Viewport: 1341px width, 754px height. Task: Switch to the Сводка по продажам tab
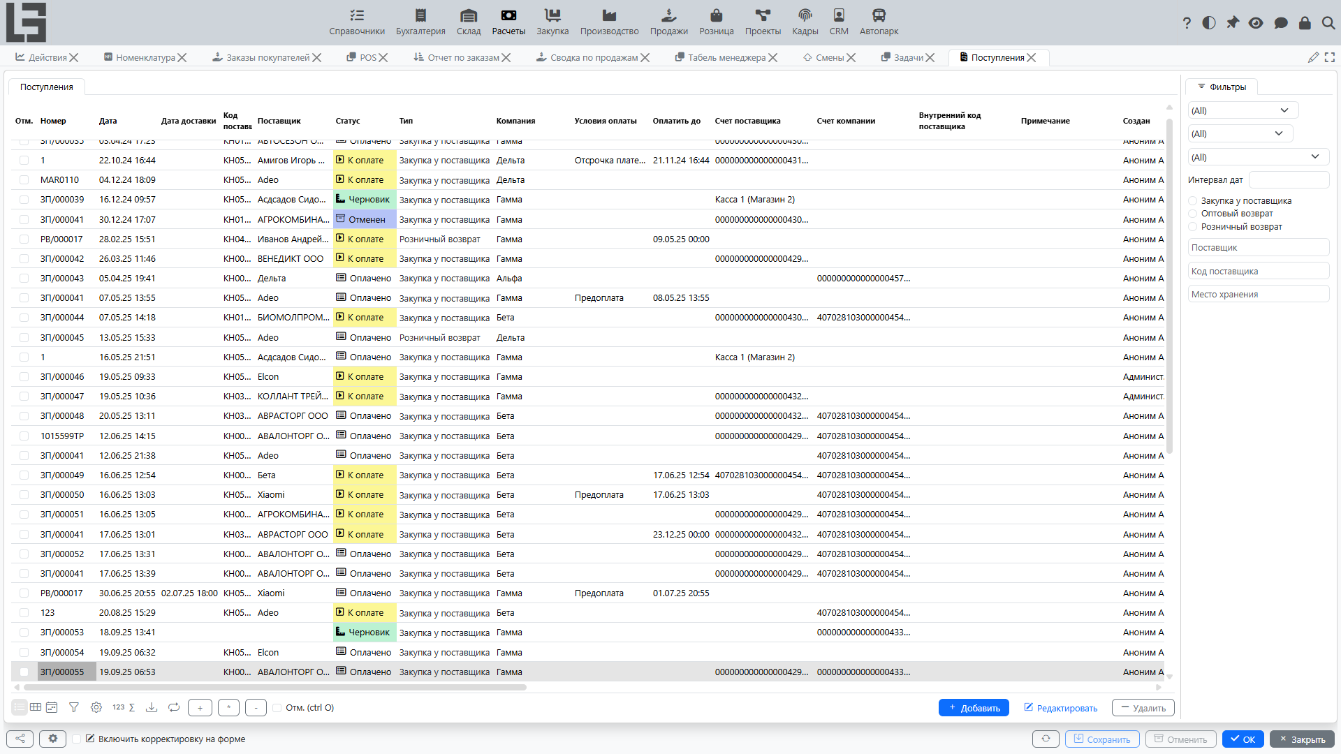[594, 57]
